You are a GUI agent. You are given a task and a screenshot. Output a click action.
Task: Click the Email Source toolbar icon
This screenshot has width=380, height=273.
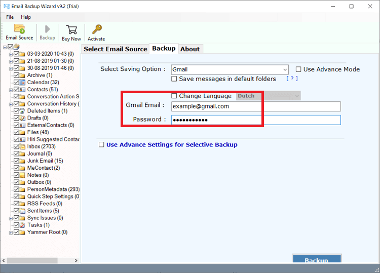19,28
